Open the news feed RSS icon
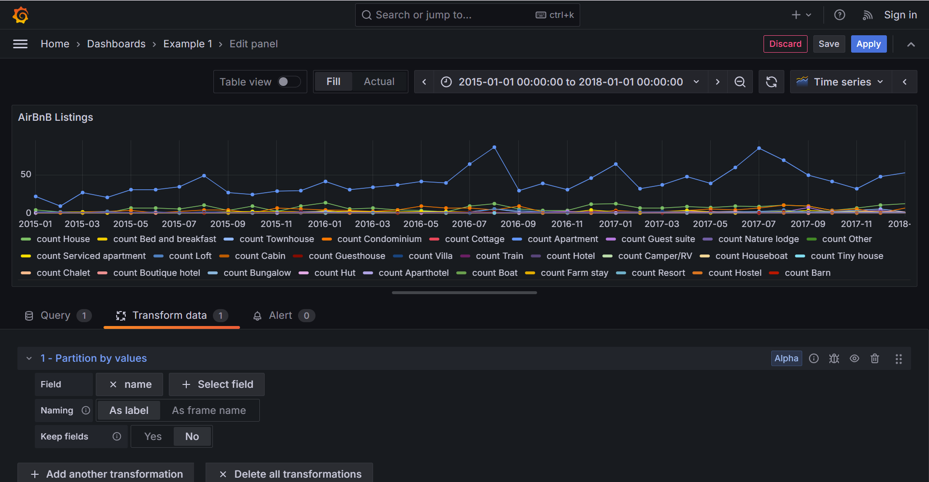 867,15
